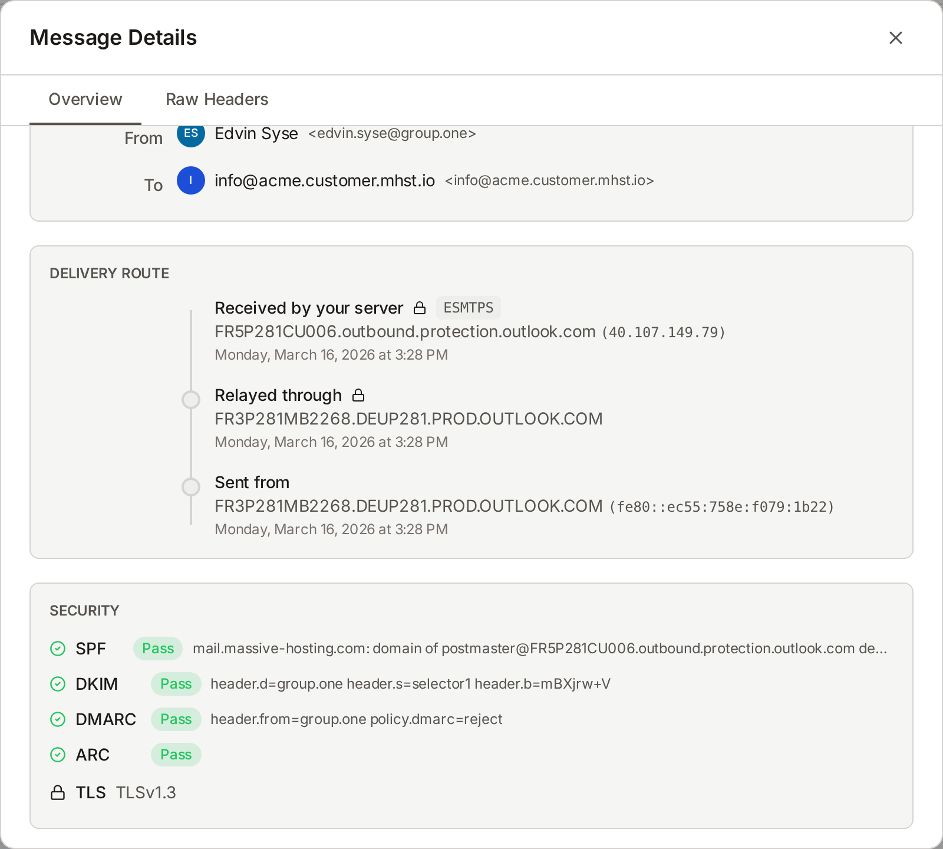
Task: Click the green SPF checkmark icon
Action: (57, 649)
